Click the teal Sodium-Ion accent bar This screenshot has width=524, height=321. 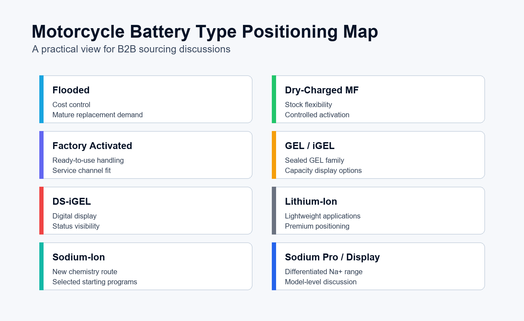coord(41,266)
